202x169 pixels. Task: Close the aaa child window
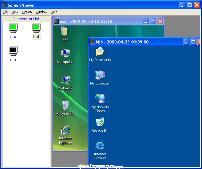click(x=160, y=21)
